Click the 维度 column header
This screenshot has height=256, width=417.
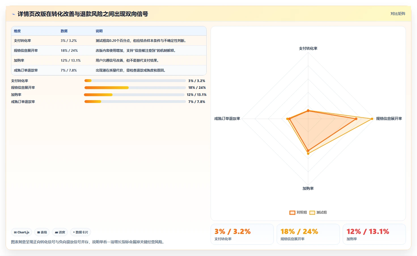coord(17,31)
